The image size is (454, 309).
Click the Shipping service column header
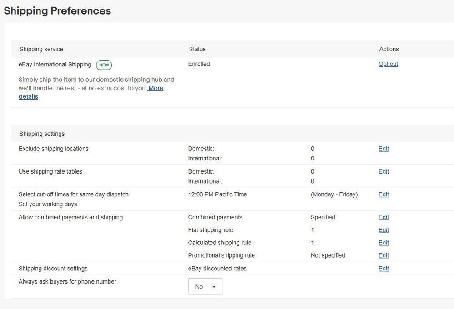pos(41,49)
